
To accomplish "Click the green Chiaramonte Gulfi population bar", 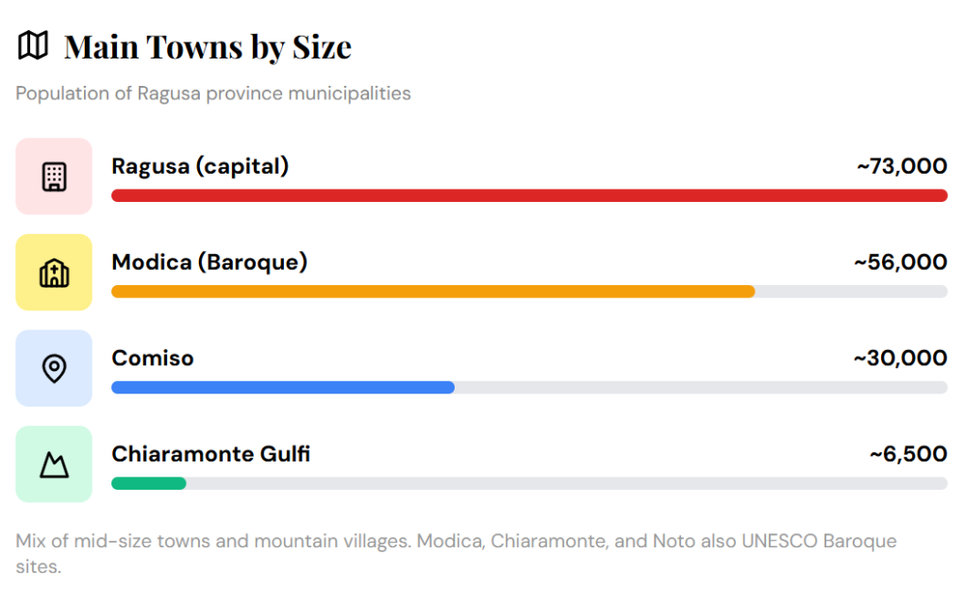I will (x=148, y=483).
